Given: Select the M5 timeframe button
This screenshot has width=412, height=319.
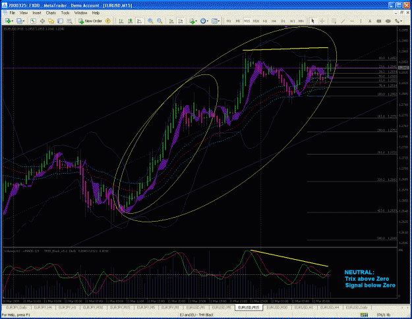Looking at the screenshot, I should [238, 21].
